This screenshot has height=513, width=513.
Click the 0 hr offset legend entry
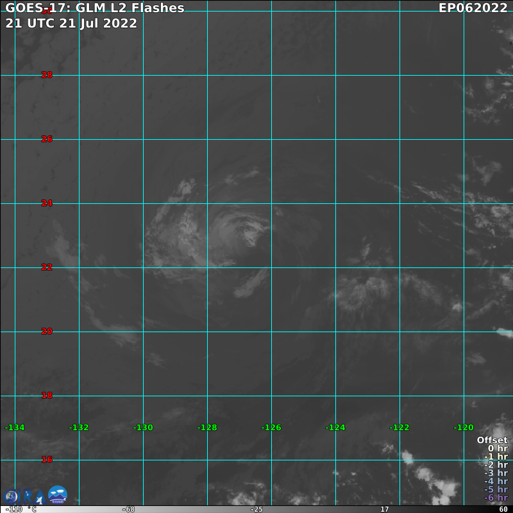498,448
